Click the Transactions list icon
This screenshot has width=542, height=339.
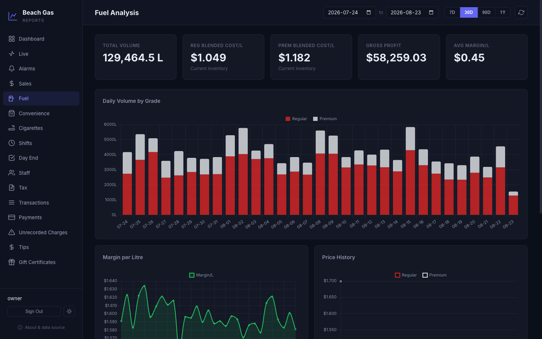point(12,203)
